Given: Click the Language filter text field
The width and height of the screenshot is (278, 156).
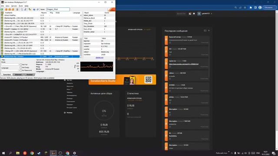Looking at the screenshot, I should pyautogui.click(x=10, y=70).
